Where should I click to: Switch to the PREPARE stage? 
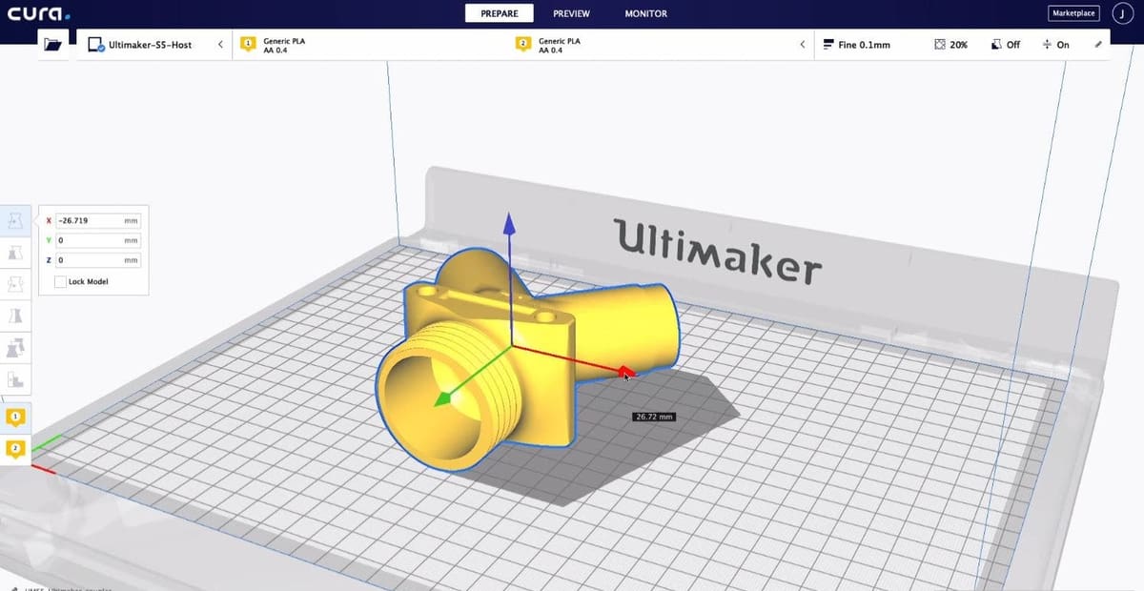(x=500, y=13)
